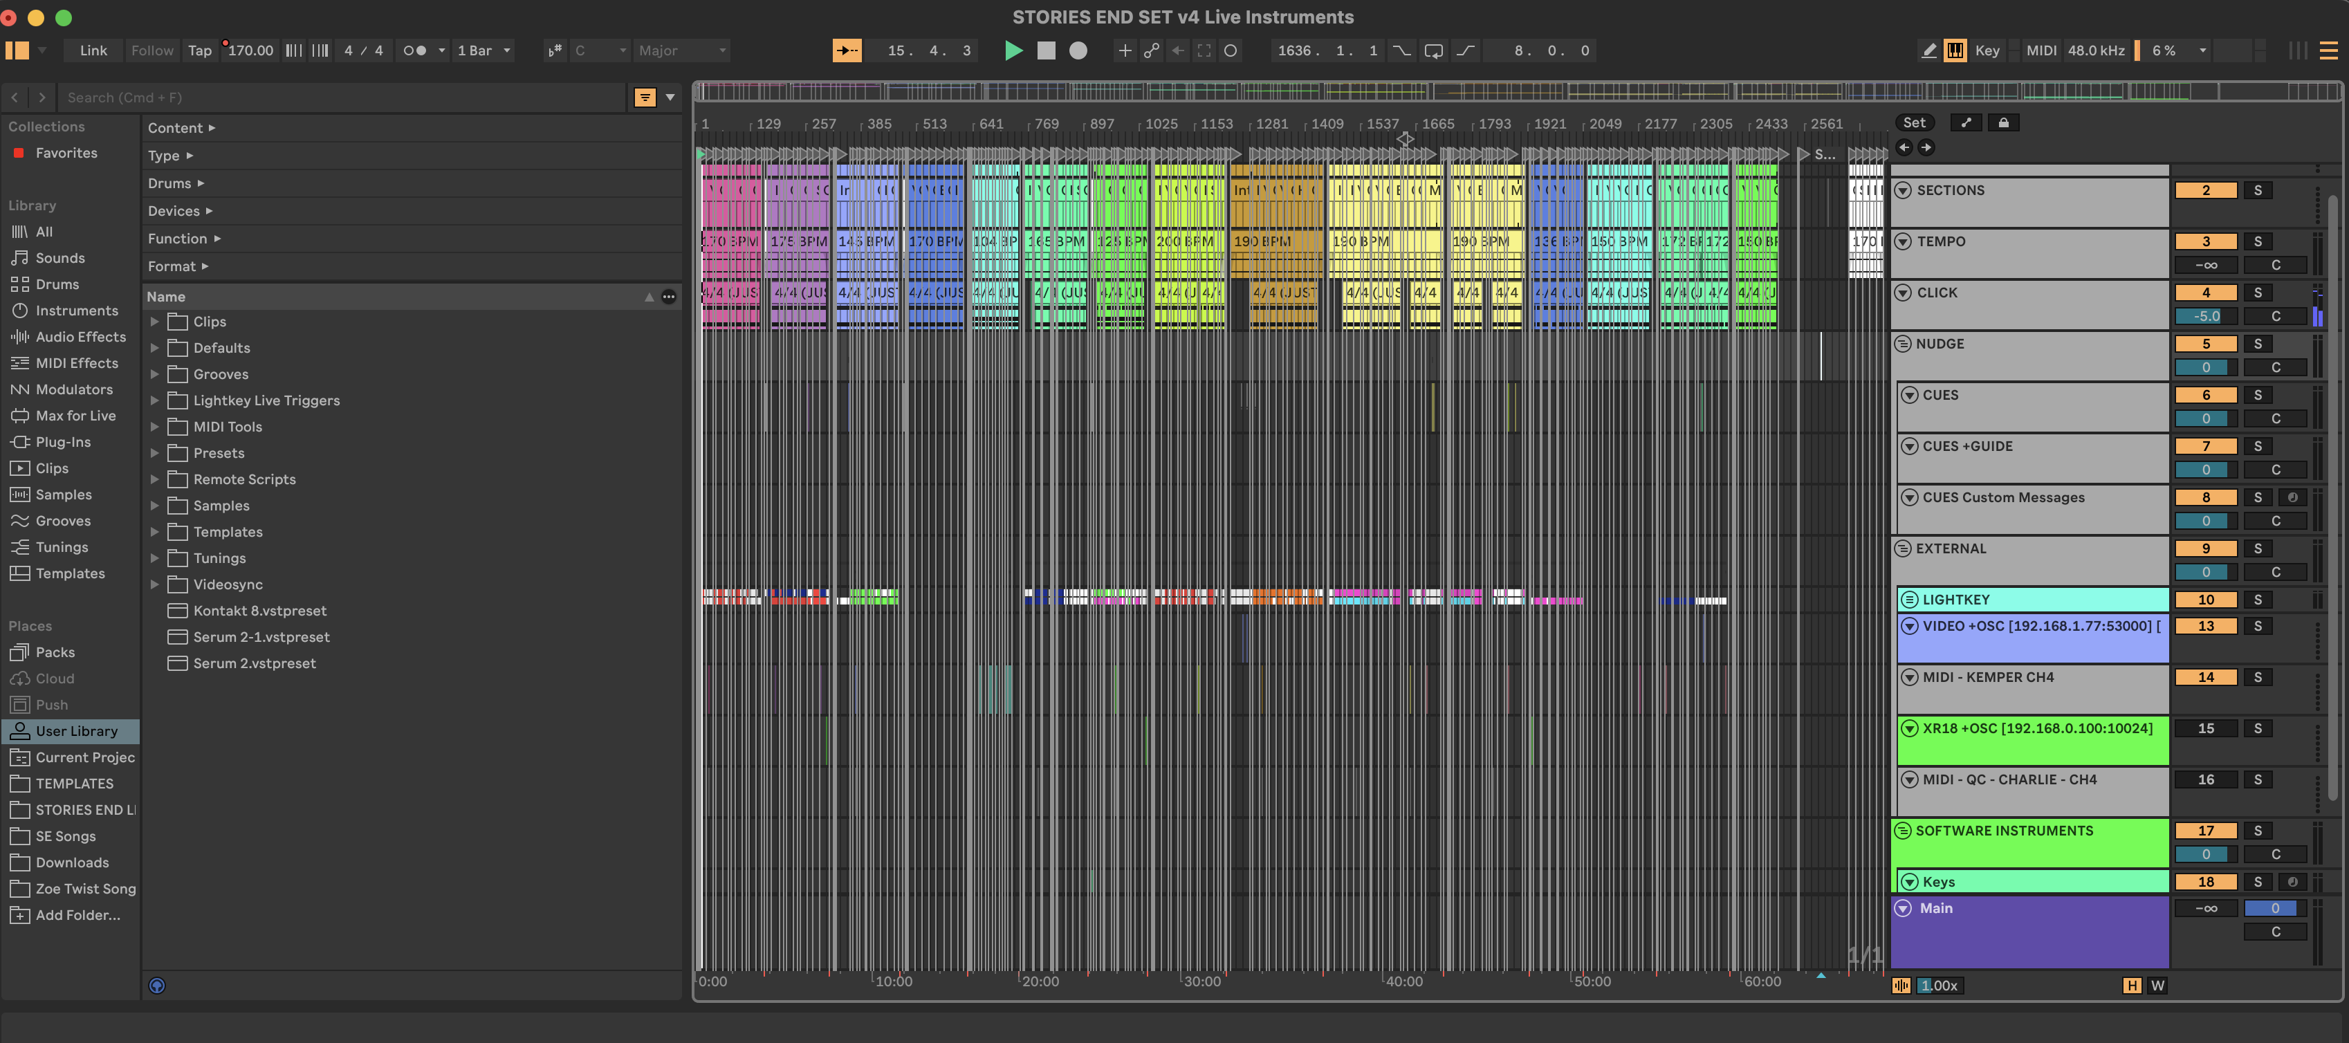Click the Tap tempo button
This screenshot has height=1043, width=2349.
[200, 51]
